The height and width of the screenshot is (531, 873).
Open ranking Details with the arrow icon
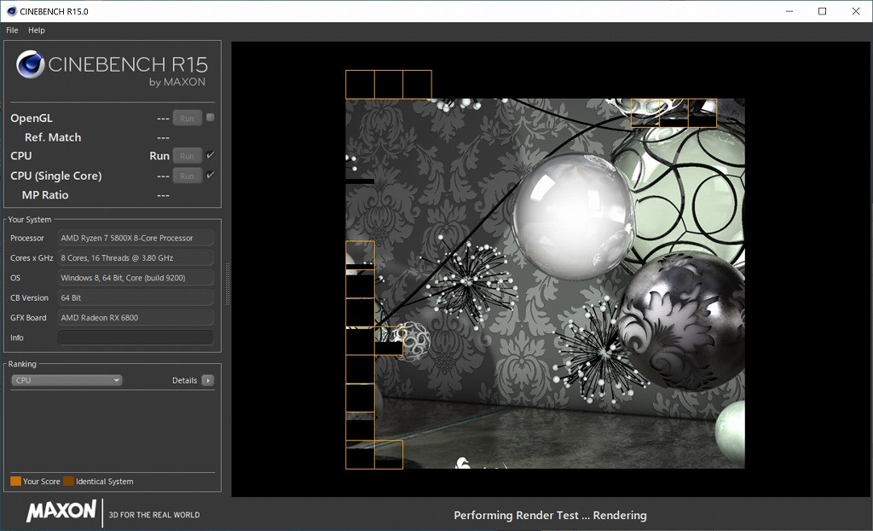click(207, 380)
